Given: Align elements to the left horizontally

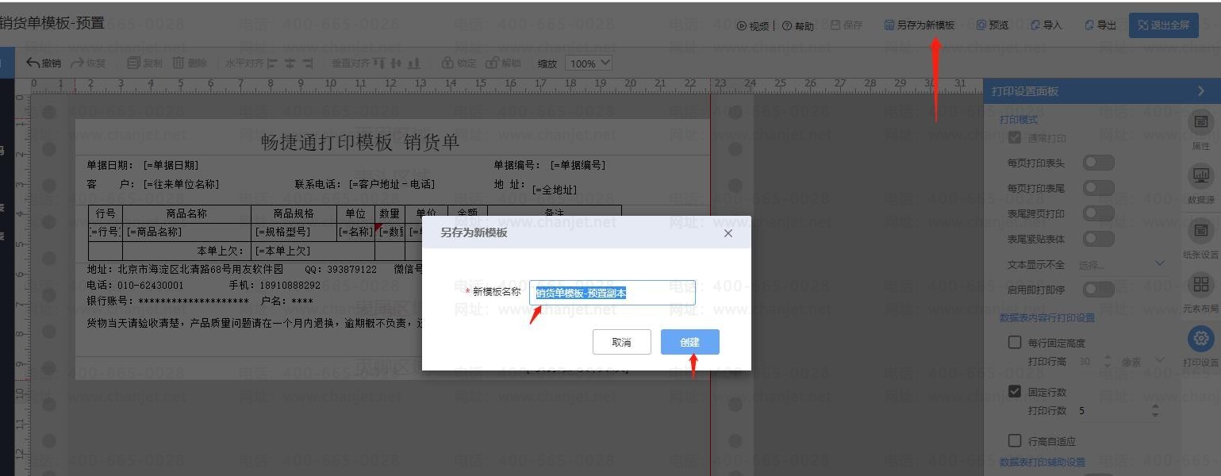Looking at the screenshot, I should tap(272, 63).
